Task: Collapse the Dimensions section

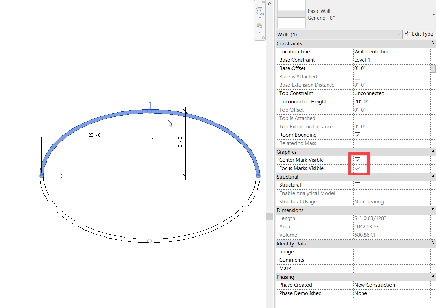Action: coord(432,210)
